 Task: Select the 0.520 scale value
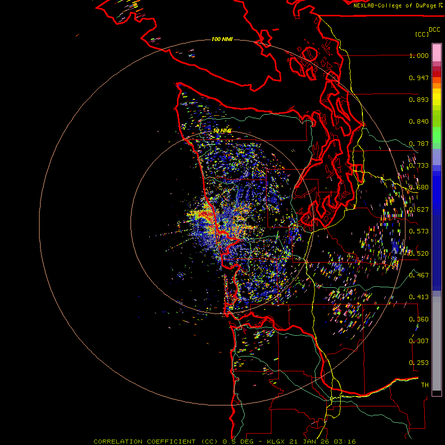coord(419,254)
